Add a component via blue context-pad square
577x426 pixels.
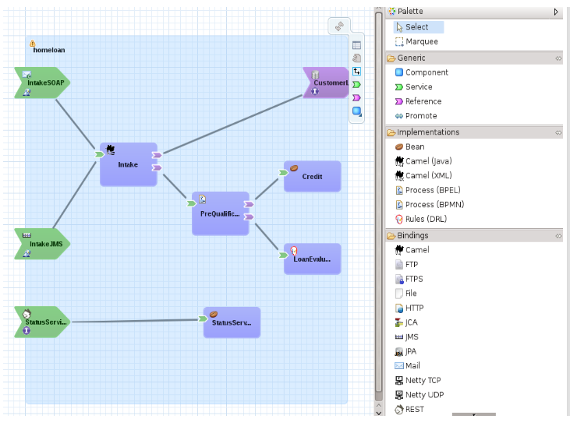click(x=356, y=111)
